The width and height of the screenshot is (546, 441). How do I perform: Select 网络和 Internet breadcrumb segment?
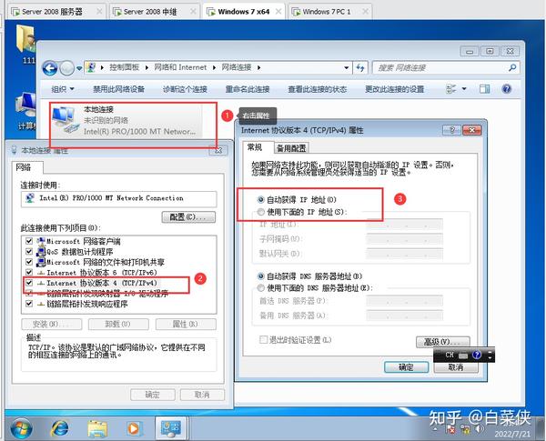click(180, 67)
